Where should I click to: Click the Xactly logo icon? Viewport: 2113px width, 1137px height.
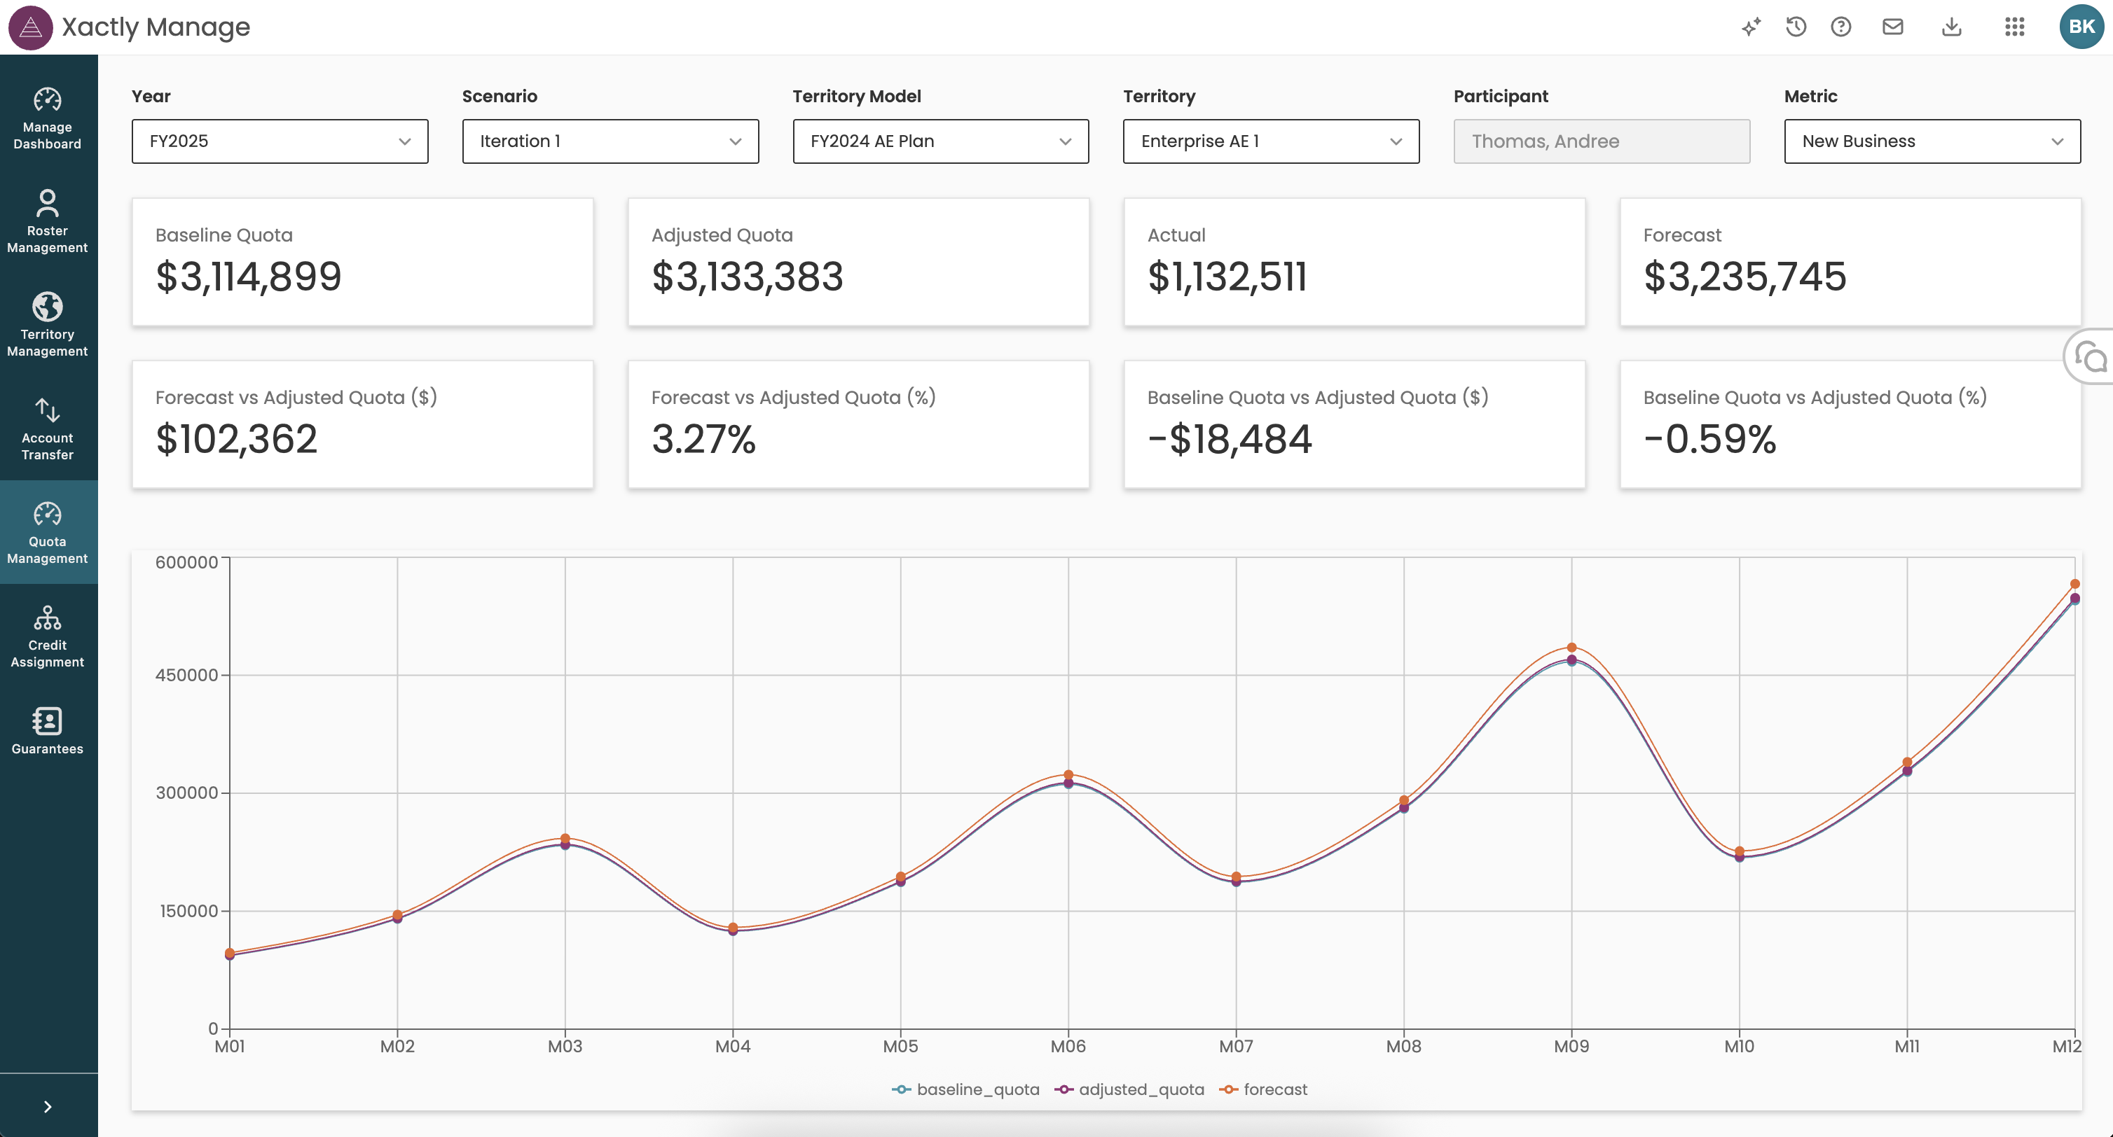(30, 27)
